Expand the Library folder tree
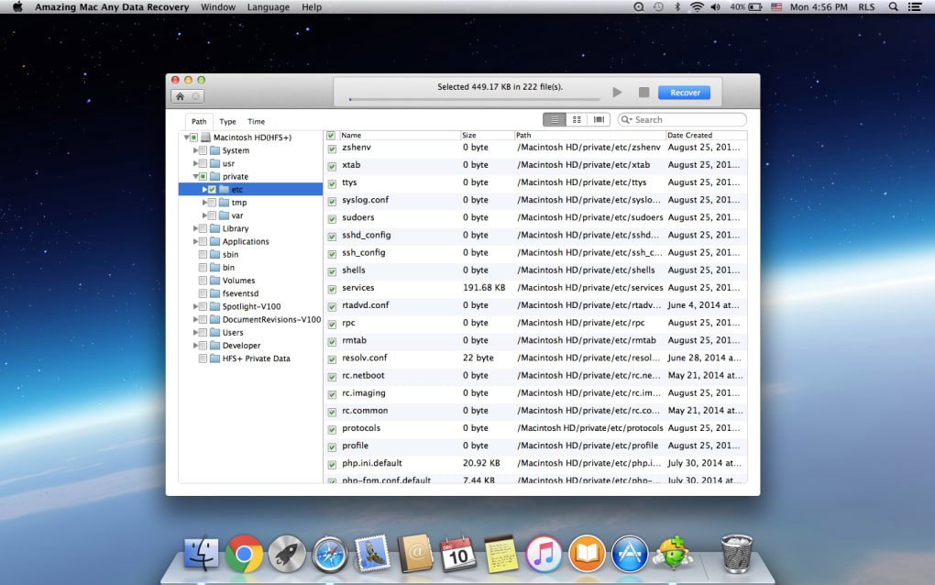The height and width of the screenshot is (585, 935). (x=195, y=228)
